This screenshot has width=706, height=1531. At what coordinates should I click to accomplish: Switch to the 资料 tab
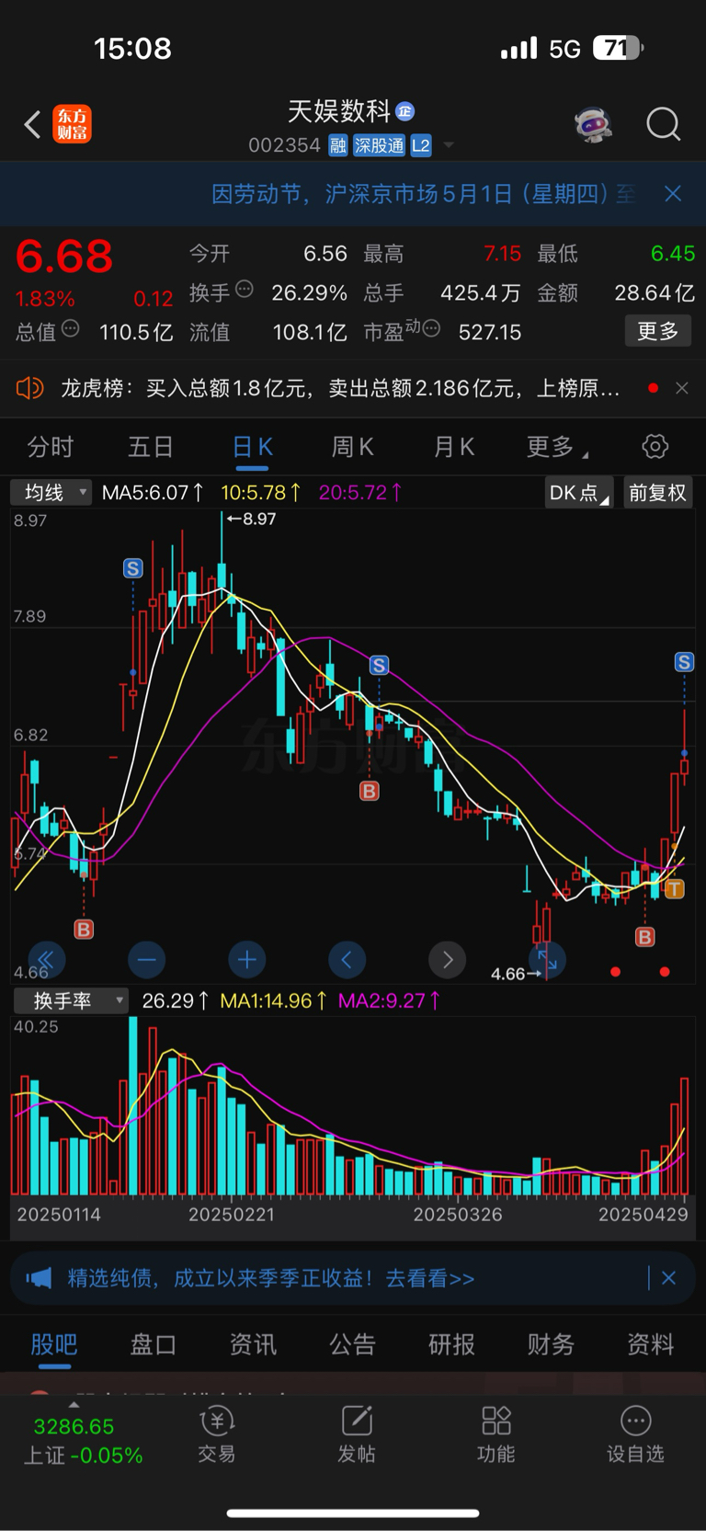tap(650, 1344)
